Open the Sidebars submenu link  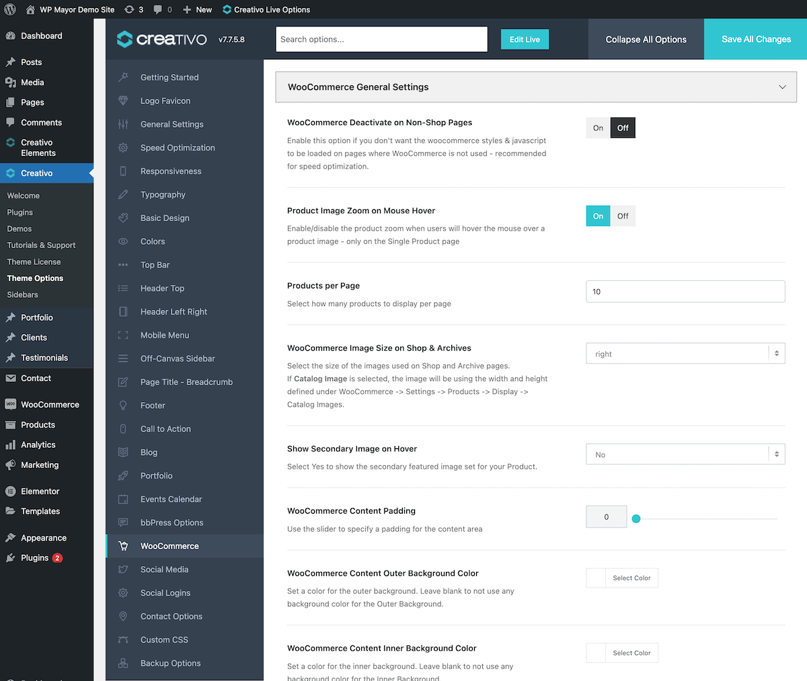coord(23,294)
